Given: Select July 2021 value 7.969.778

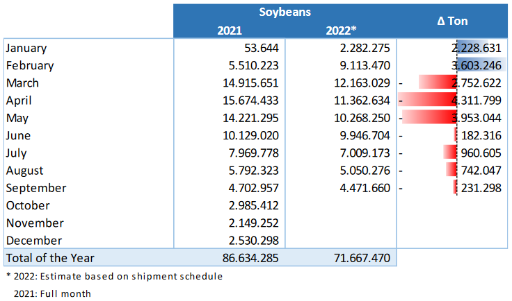Looking at the screenshot, I should click(250, 153).
